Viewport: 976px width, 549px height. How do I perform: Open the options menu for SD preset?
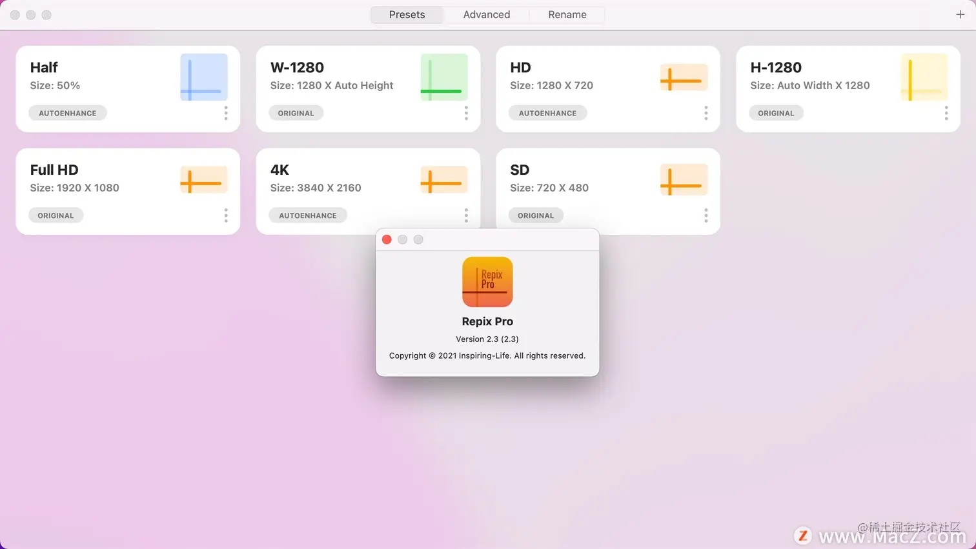coord(706,215)
